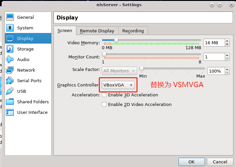Increase Scale Factor with up arrow
Viewport: 236px width, 167px height.
coord(227,69)
